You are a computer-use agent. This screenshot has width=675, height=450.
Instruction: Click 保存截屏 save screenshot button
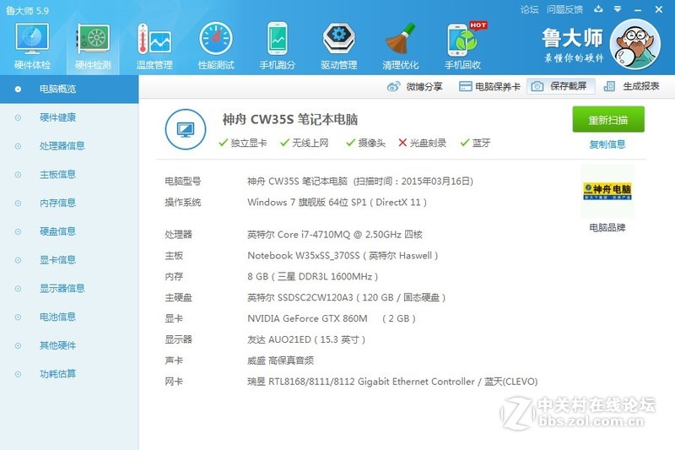pyautogui.click(x=561, y=86)
